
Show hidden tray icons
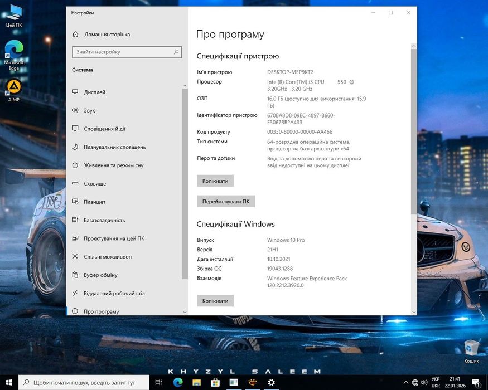tap(405, 383)
